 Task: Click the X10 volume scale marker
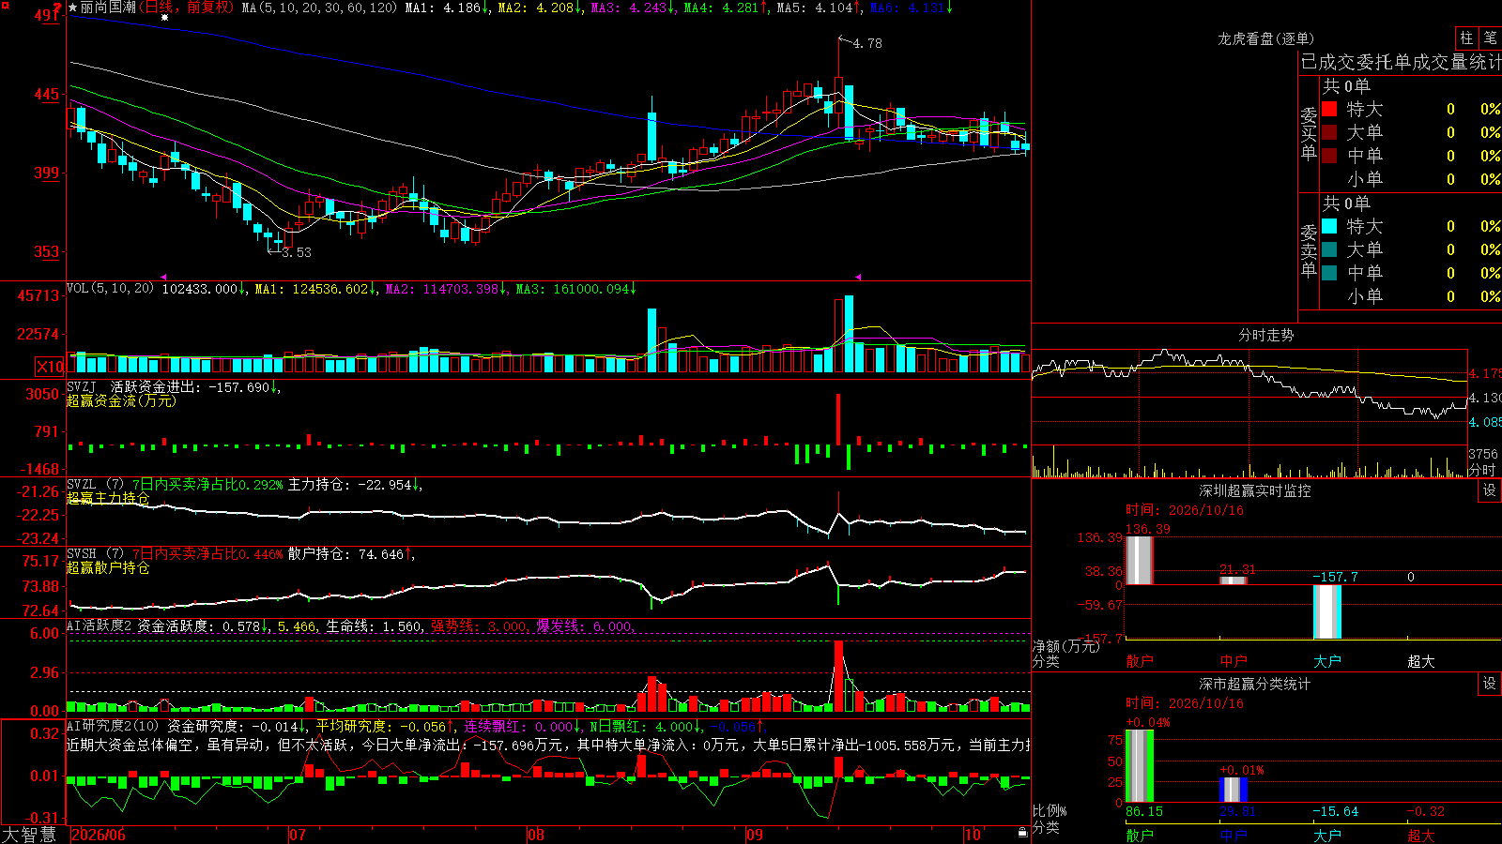pos(51,367)
